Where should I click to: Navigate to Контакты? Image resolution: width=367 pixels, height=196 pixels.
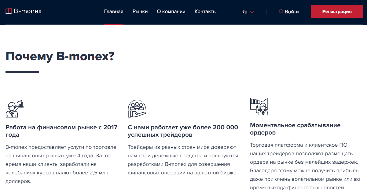205,12
